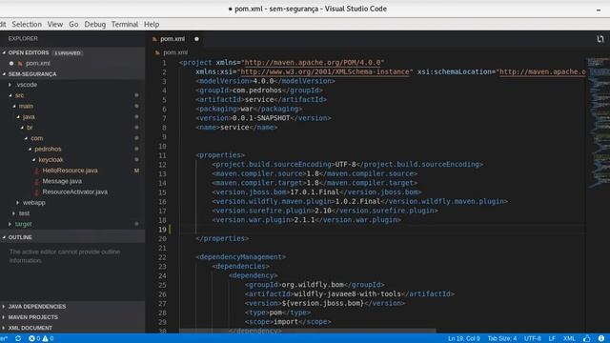
Task: Expand the webapp folder
Action: [x=18, y=203]
